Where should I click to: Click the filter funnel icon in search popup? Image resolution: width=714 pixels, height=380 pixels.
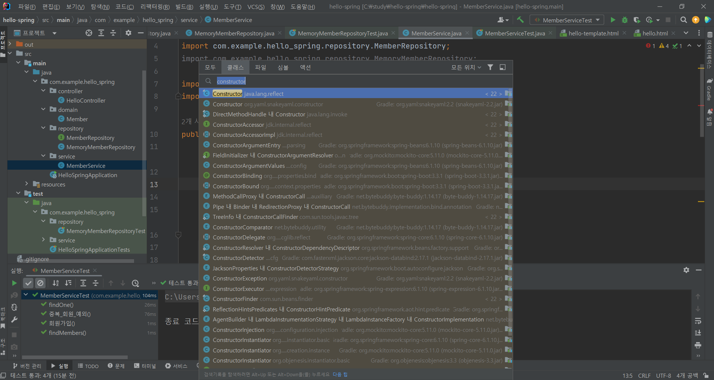coord(490,67)
